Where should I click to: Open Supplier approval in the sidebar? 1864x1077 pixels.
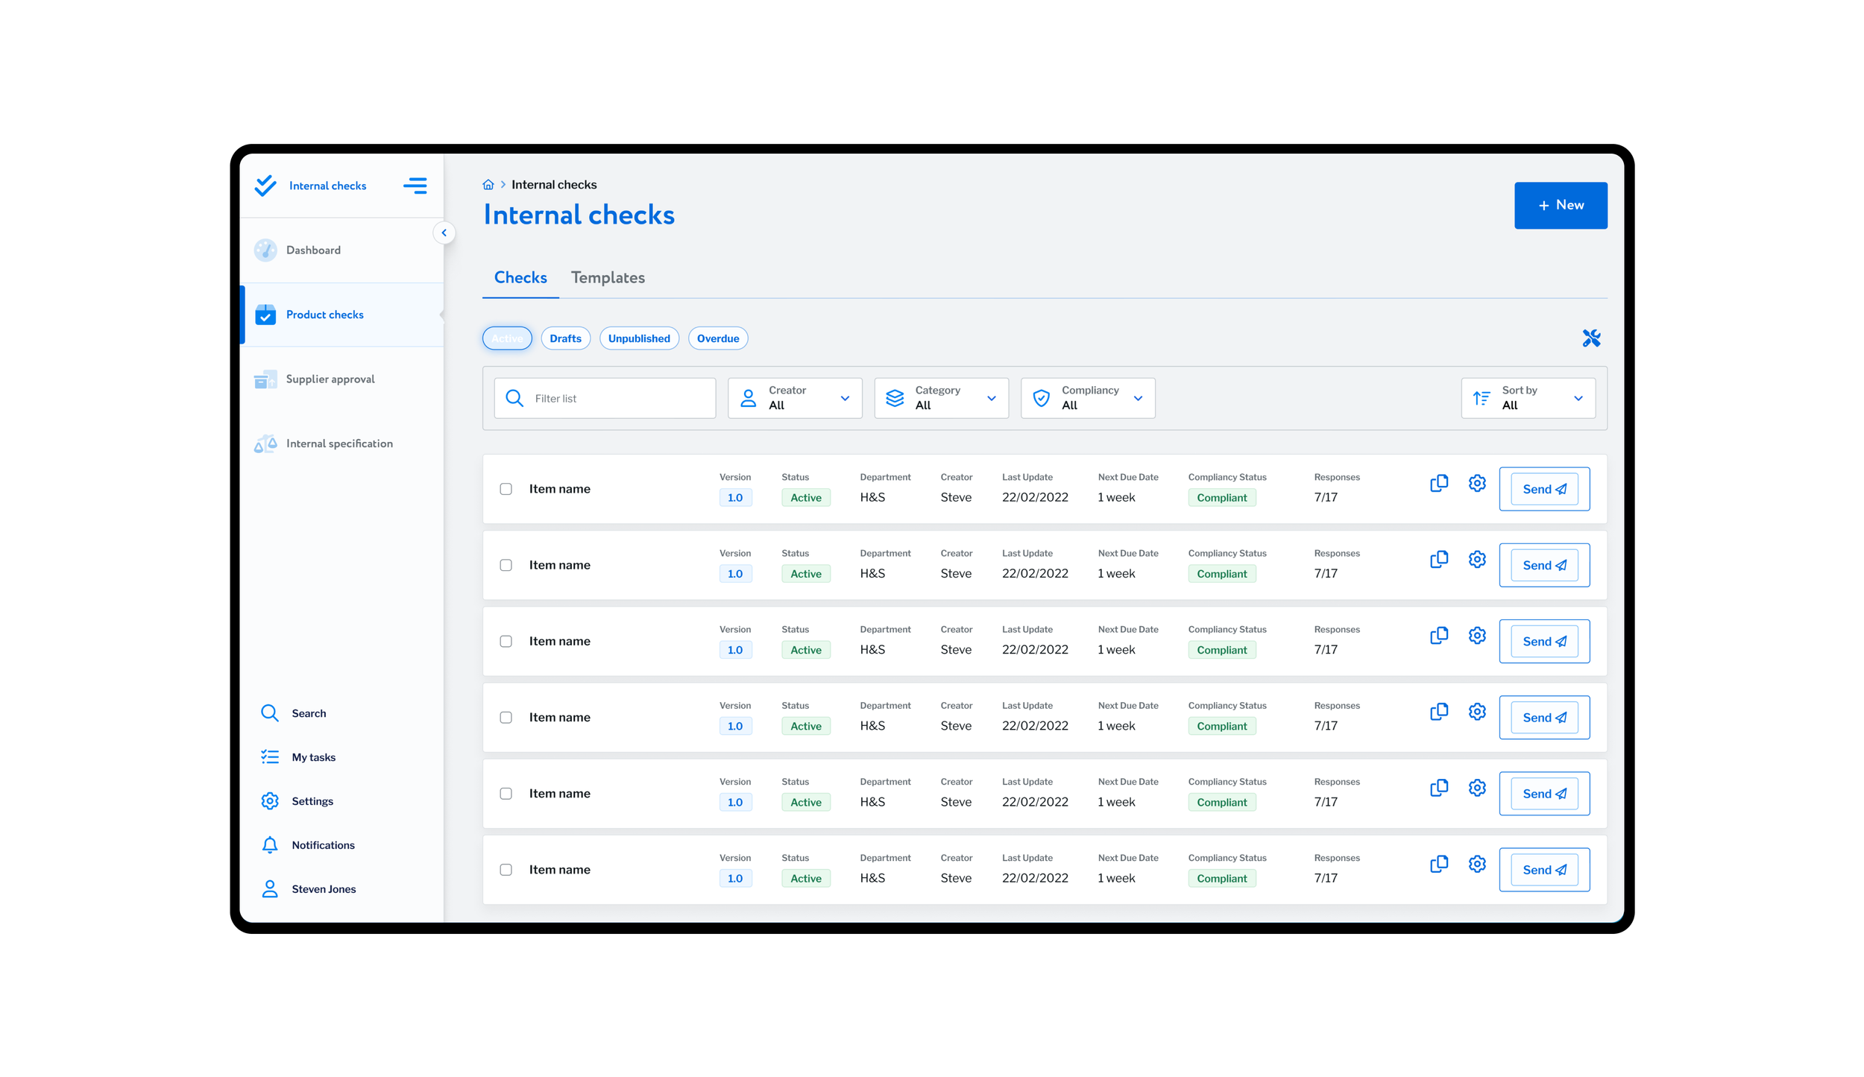(x=330, y=379)
